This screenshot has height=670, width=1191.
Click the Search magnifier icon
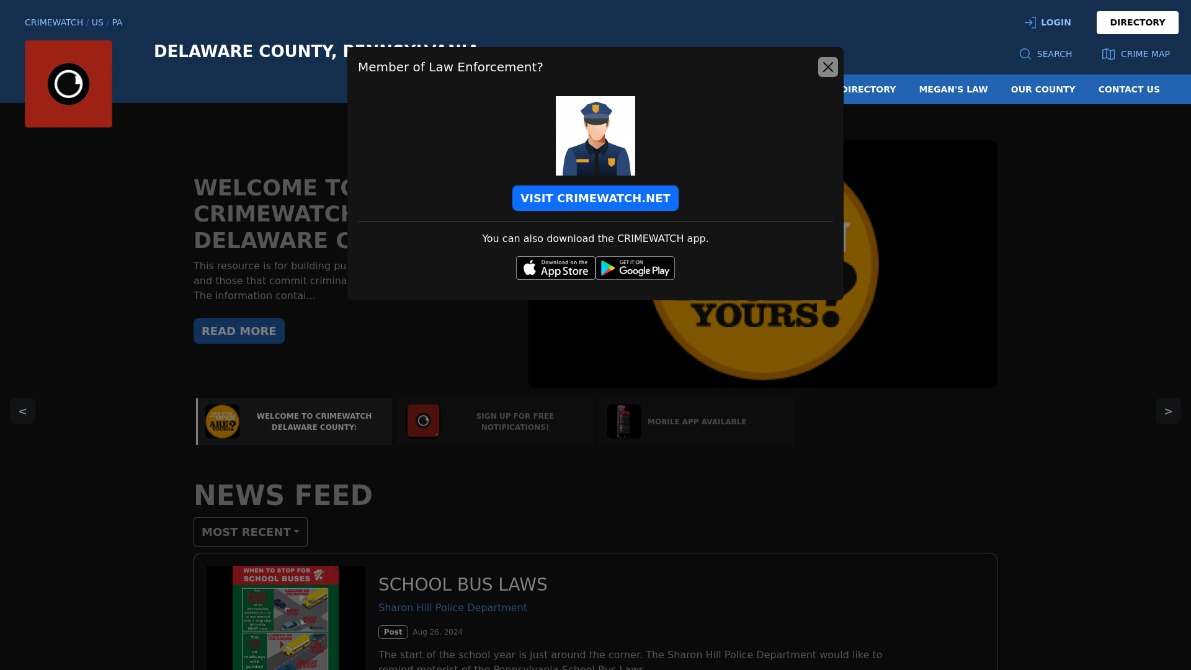[1025, 54]
